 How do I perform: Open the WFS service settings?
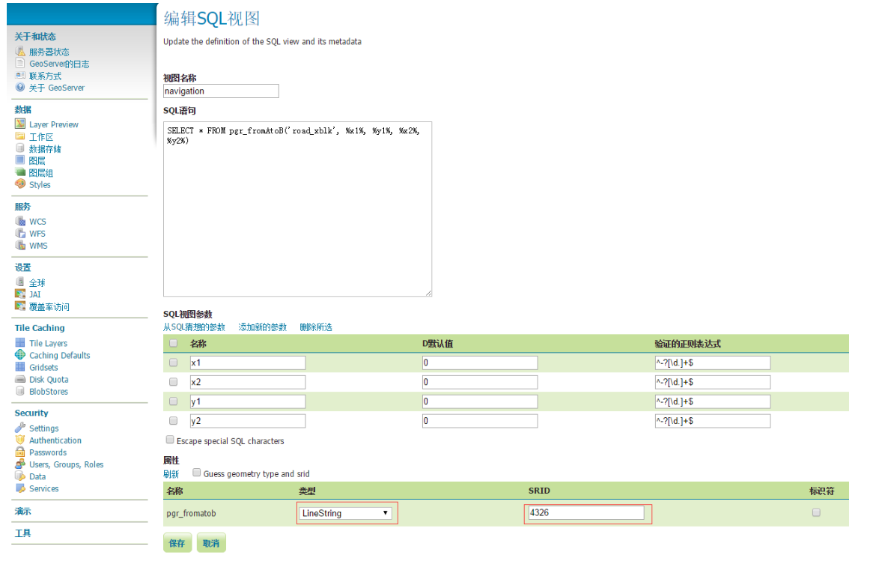coord(38,233)
